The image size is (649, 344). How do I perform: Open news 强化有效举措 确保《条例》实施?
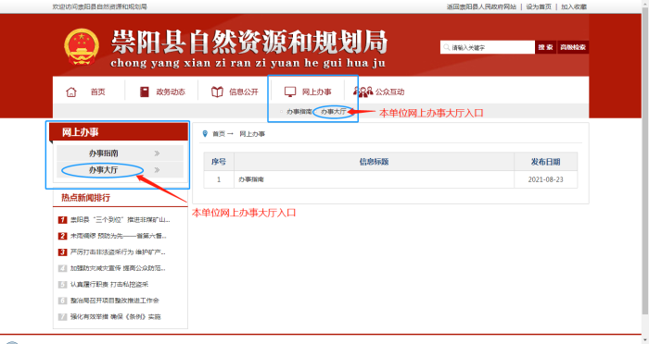point(116,317)
